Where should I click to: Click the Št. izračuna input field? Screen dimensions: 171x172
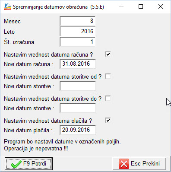pyautogui.click(x=77, y=42)
